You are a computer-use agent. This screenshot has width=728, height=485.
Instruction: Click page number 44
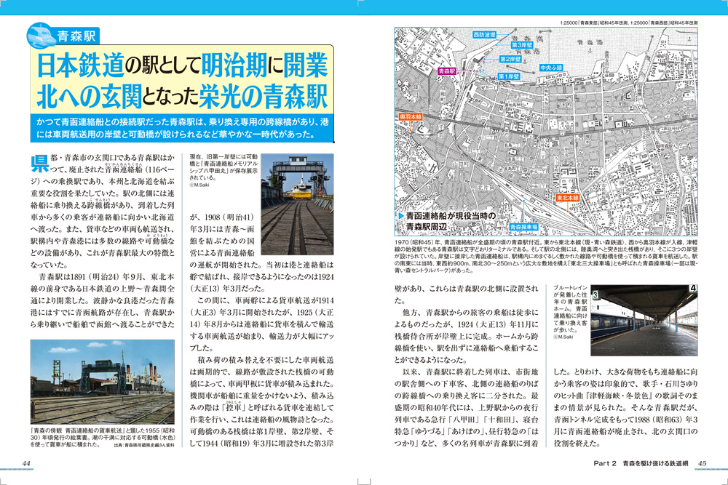[26, 463]
